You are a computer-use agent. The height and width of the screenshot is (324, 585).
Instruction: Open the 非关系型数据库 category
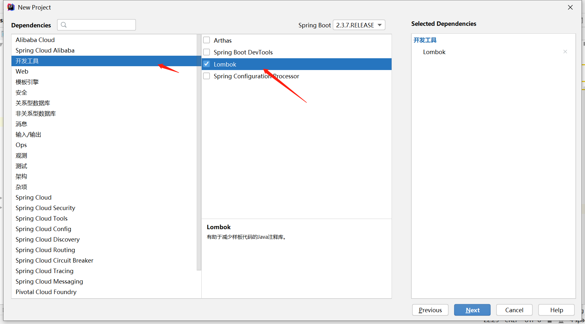click(x=104, y=113)
